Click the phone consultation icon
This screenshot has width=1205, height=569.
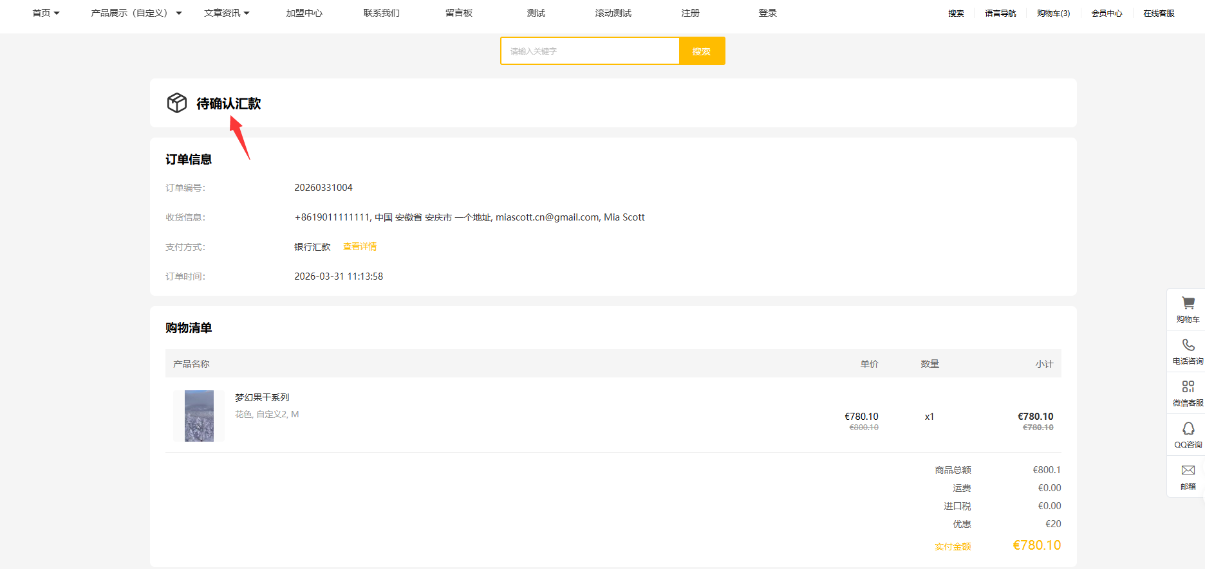[x=1188, y=345]
